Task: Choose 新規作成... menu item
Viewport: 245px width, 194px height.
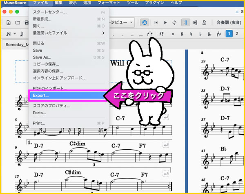Action: (x=69, y=19)
